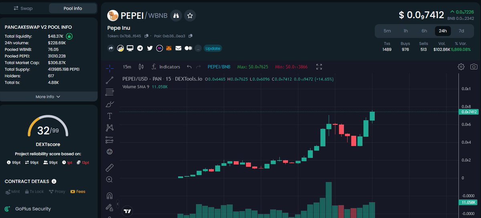Image resolution: width=481 pixels, height=218 pixels.
Task: Open chart settings gear
Action: coord(461,67)
